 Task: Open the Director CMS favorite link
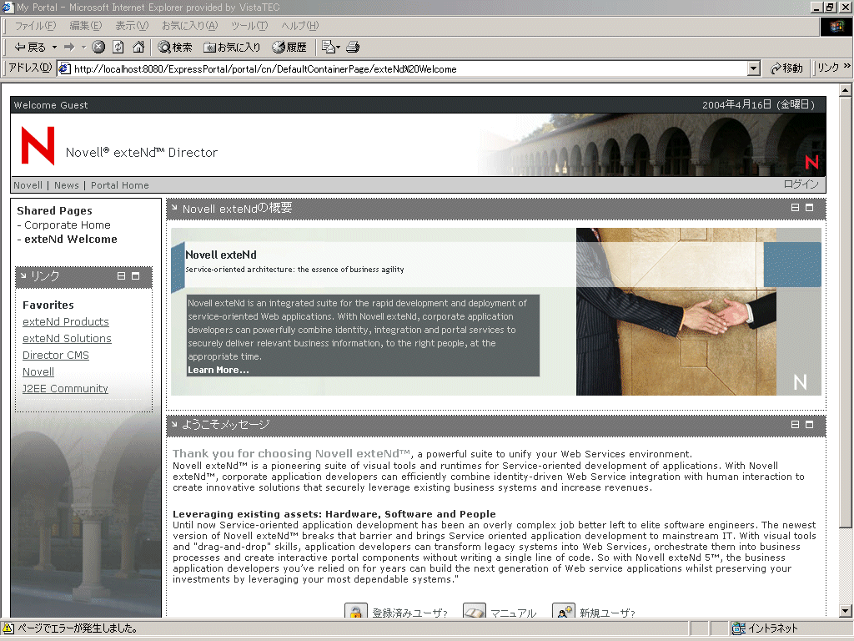(56, 356)
